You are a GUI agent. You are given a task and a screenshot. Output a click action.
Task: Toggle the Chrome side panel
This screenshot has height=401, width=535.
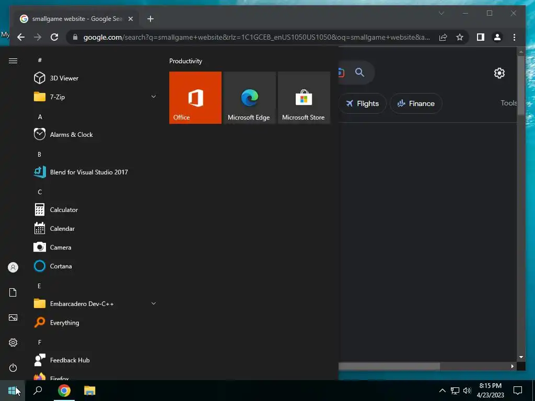(x=481, y=37)
